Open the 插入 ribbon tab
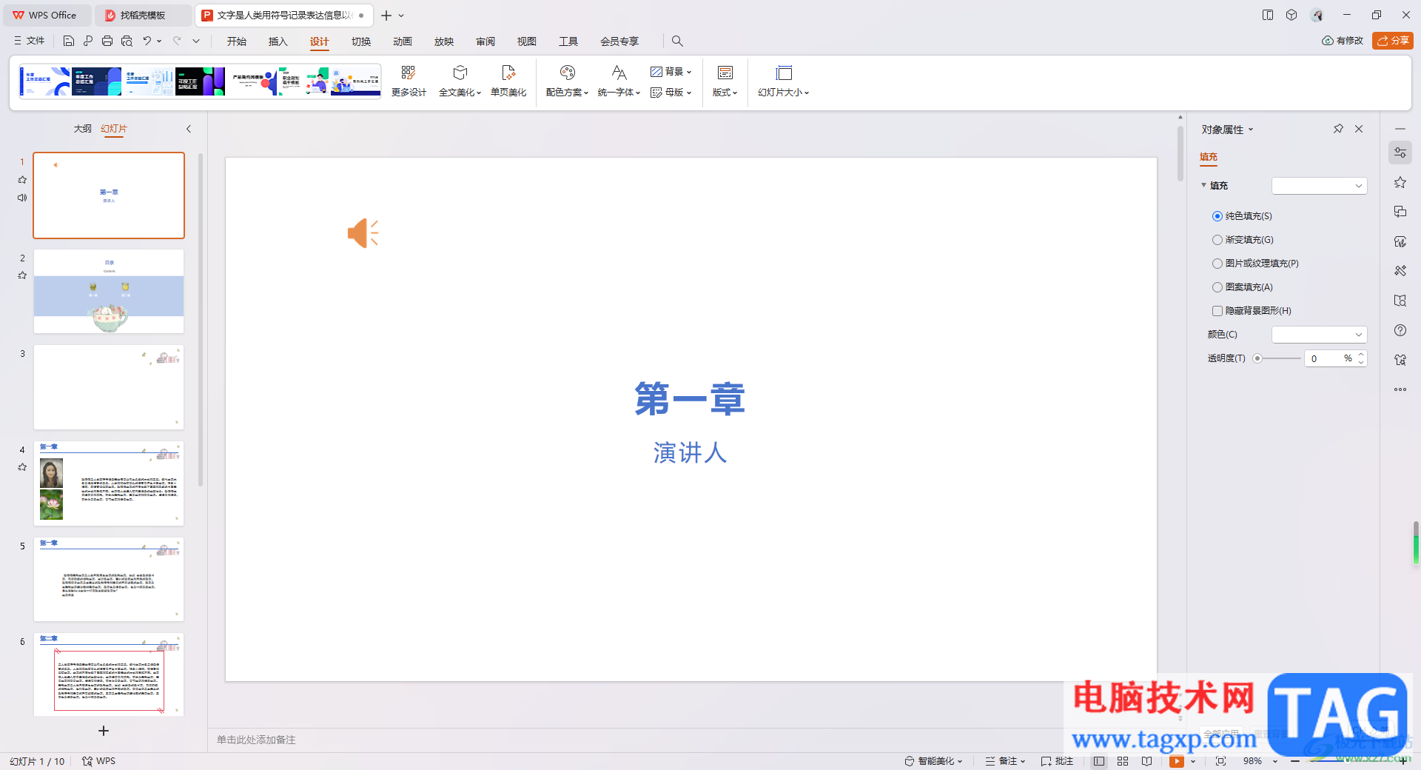 point(278,41)
